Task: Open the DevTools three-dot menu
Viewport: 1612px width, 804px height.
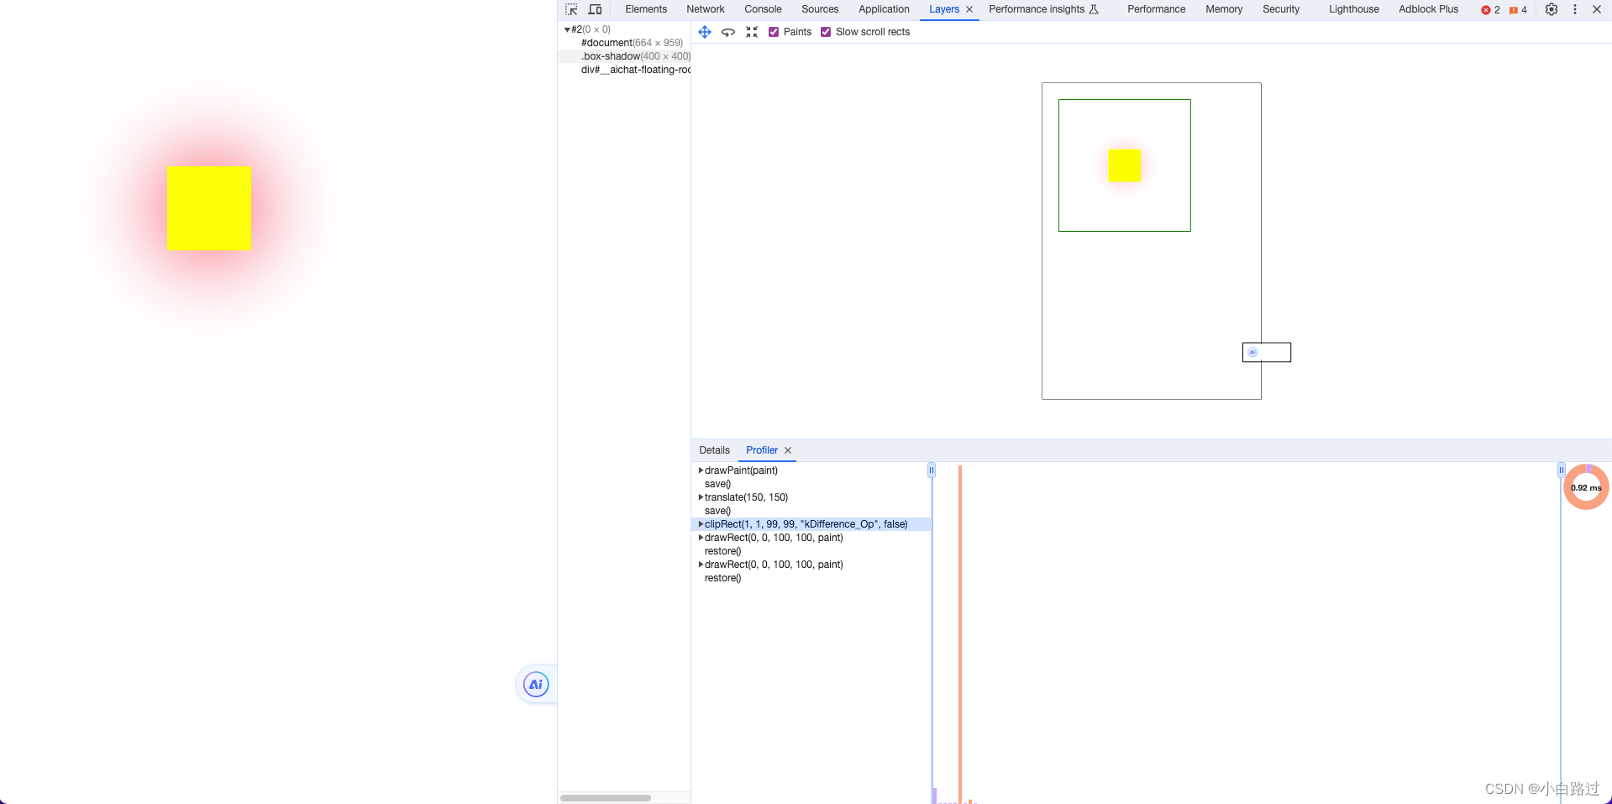Action: pyautogui.click(x=1575, y=9)
